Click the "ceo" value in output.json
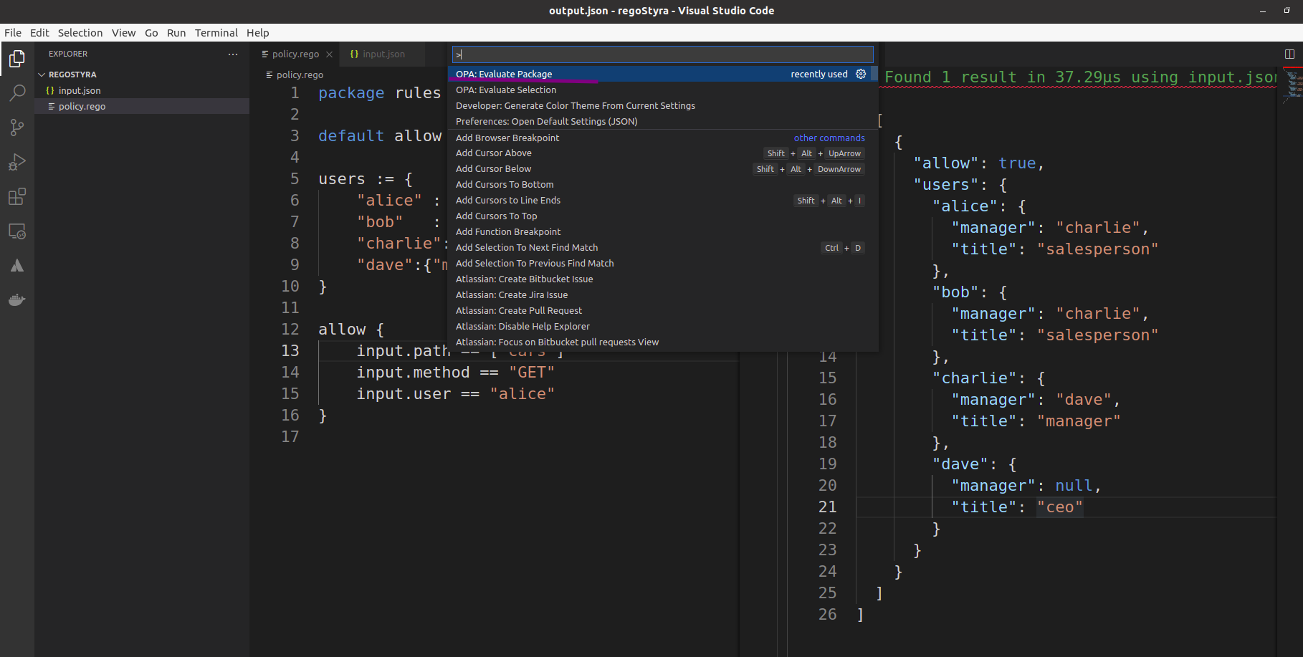The image size is (1303, 657). click(x=1060, y=507)
